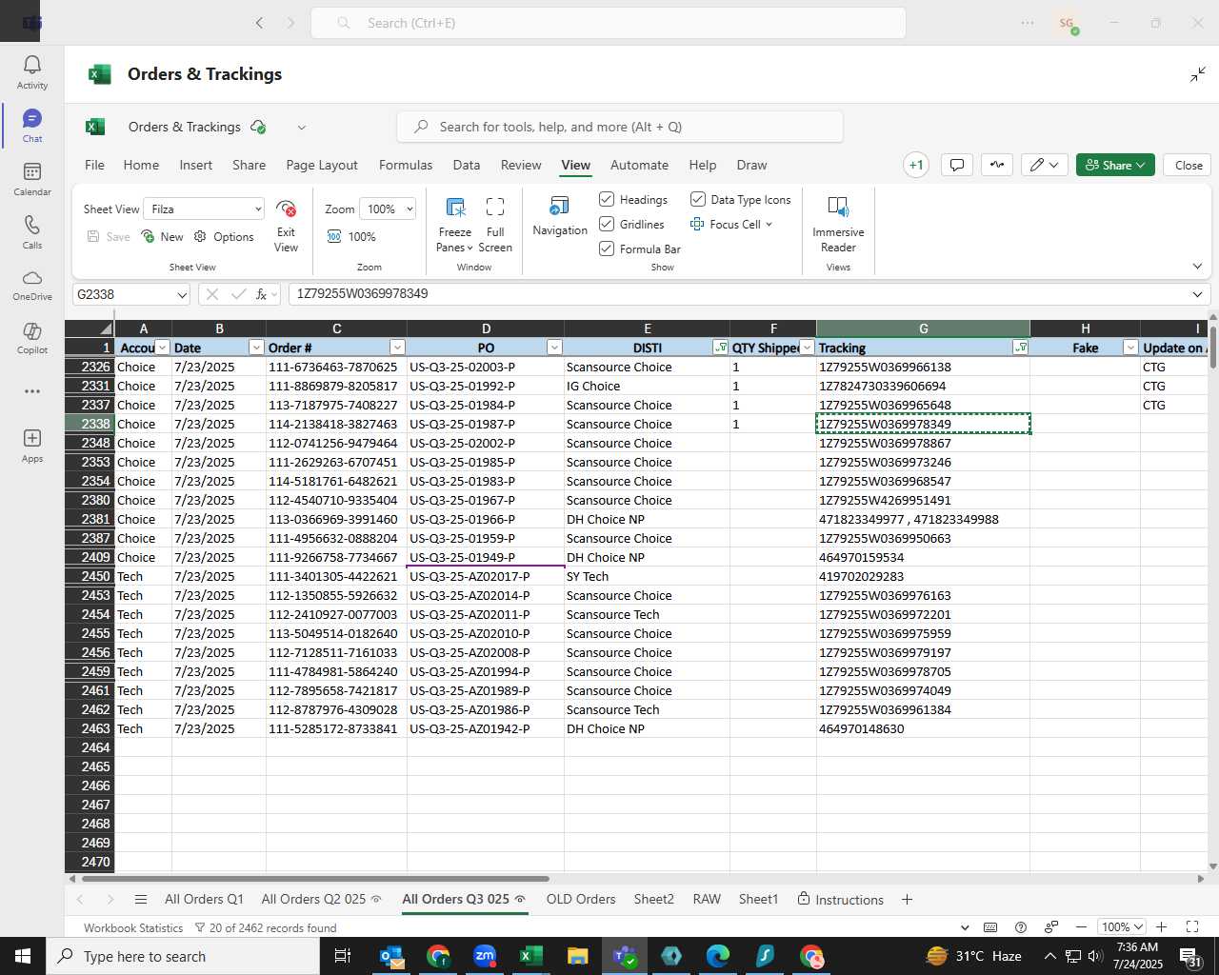This screenshot has height=975, width=1219.
Task: Toggle the Gridlines checkbox
Action: [607, 224]
